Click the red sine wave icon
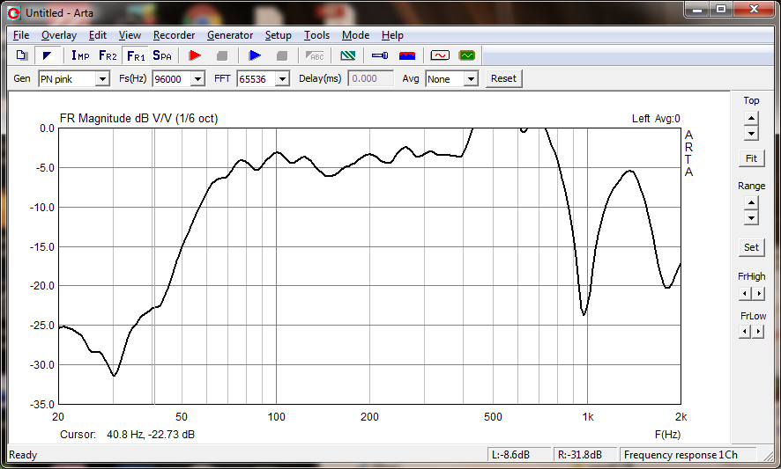This screenshot has width=781, height=469. click(440, 55)
